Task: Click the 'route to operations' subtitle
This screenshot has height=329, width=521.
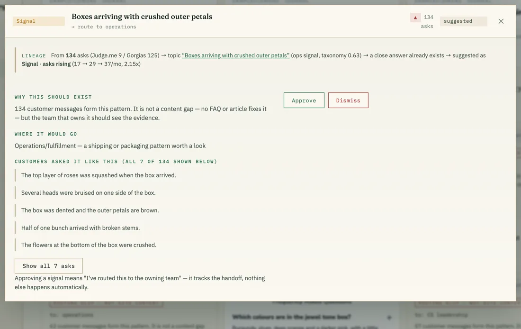Action: click(x=104, y=27)
